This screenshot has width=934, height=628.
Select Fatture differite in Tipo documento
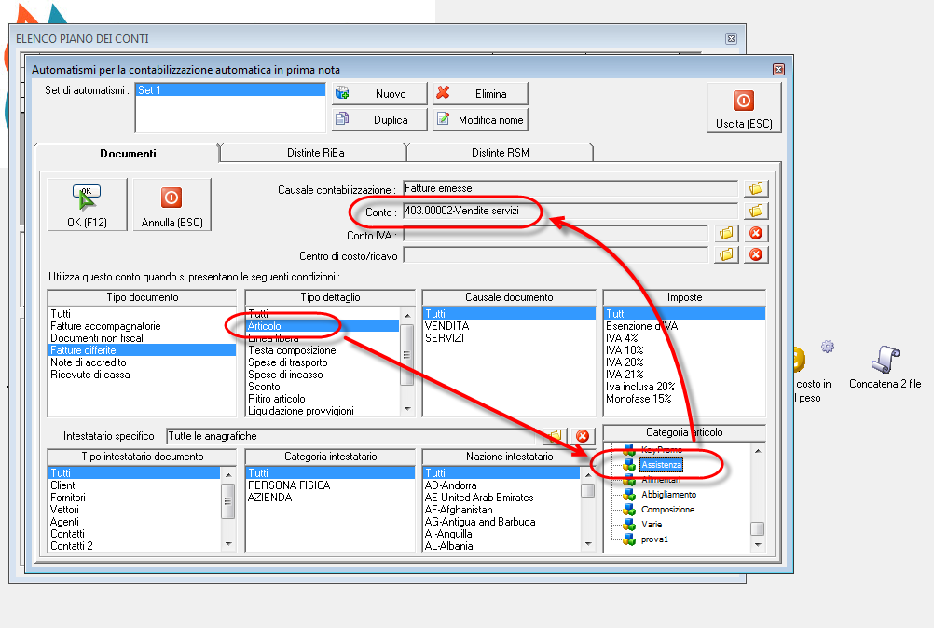[142, 350]
